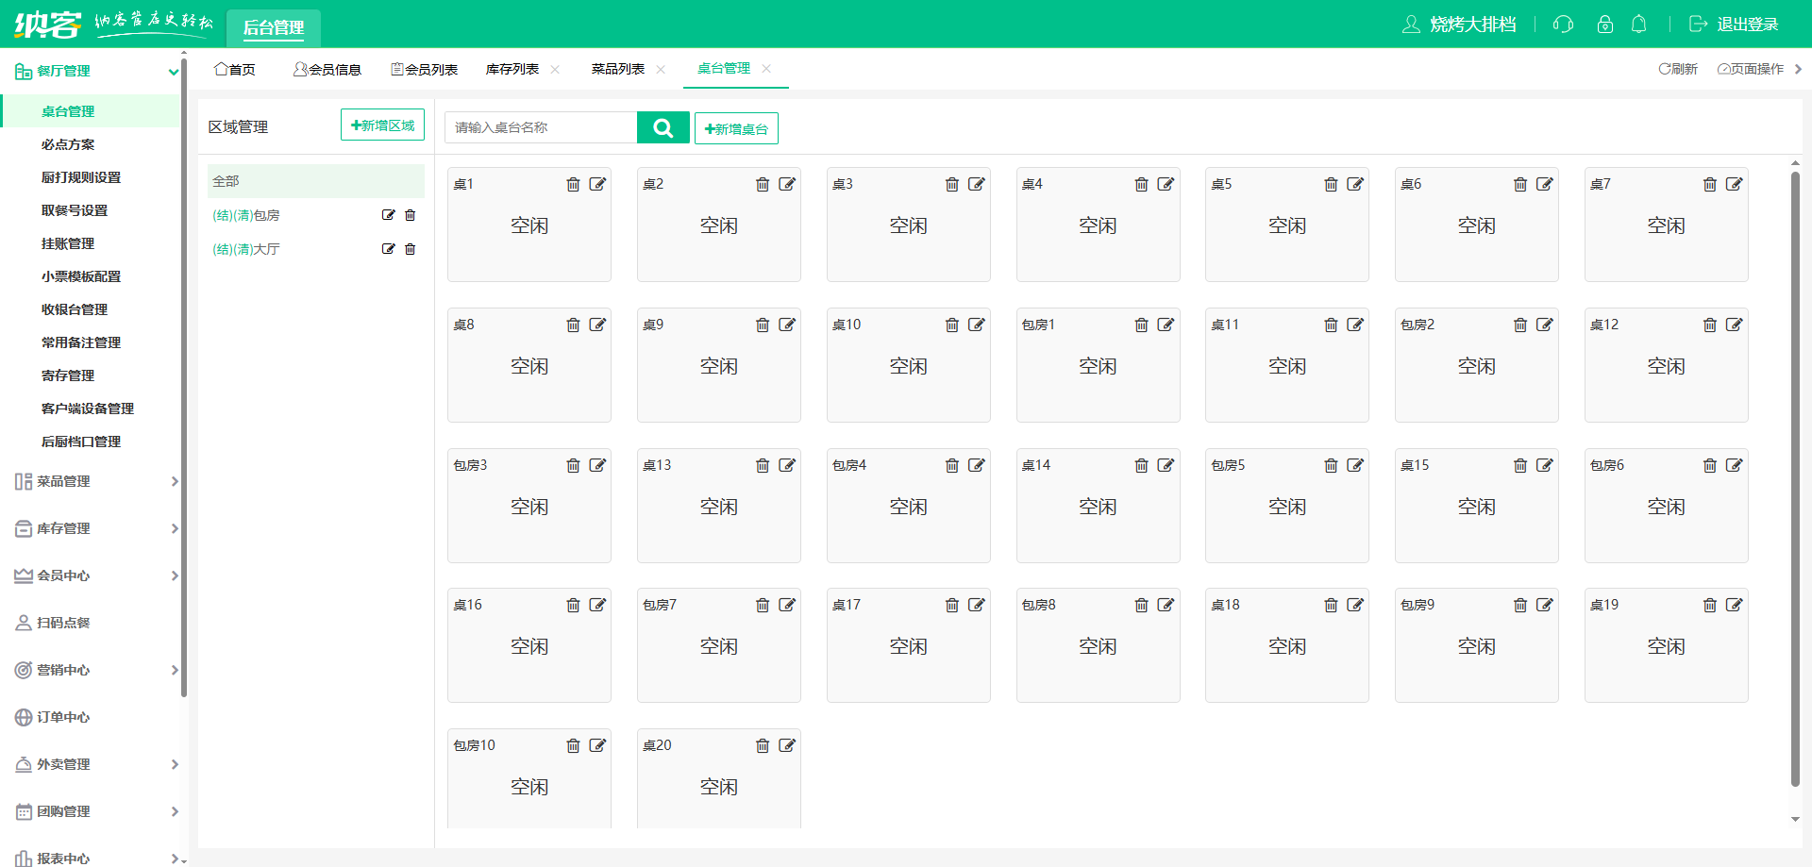1812x867 pixels.
Task: Click the green search magnifier button
Action: pos(663,127)
